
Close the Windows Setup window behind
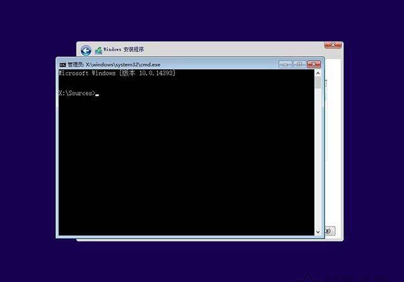[333, 45]
